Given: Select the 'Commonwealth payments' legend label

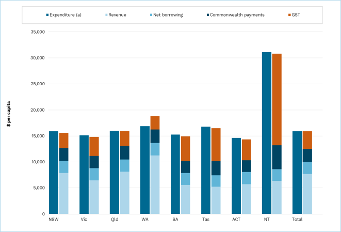Looking at the screenshot, I should (237, 15).
